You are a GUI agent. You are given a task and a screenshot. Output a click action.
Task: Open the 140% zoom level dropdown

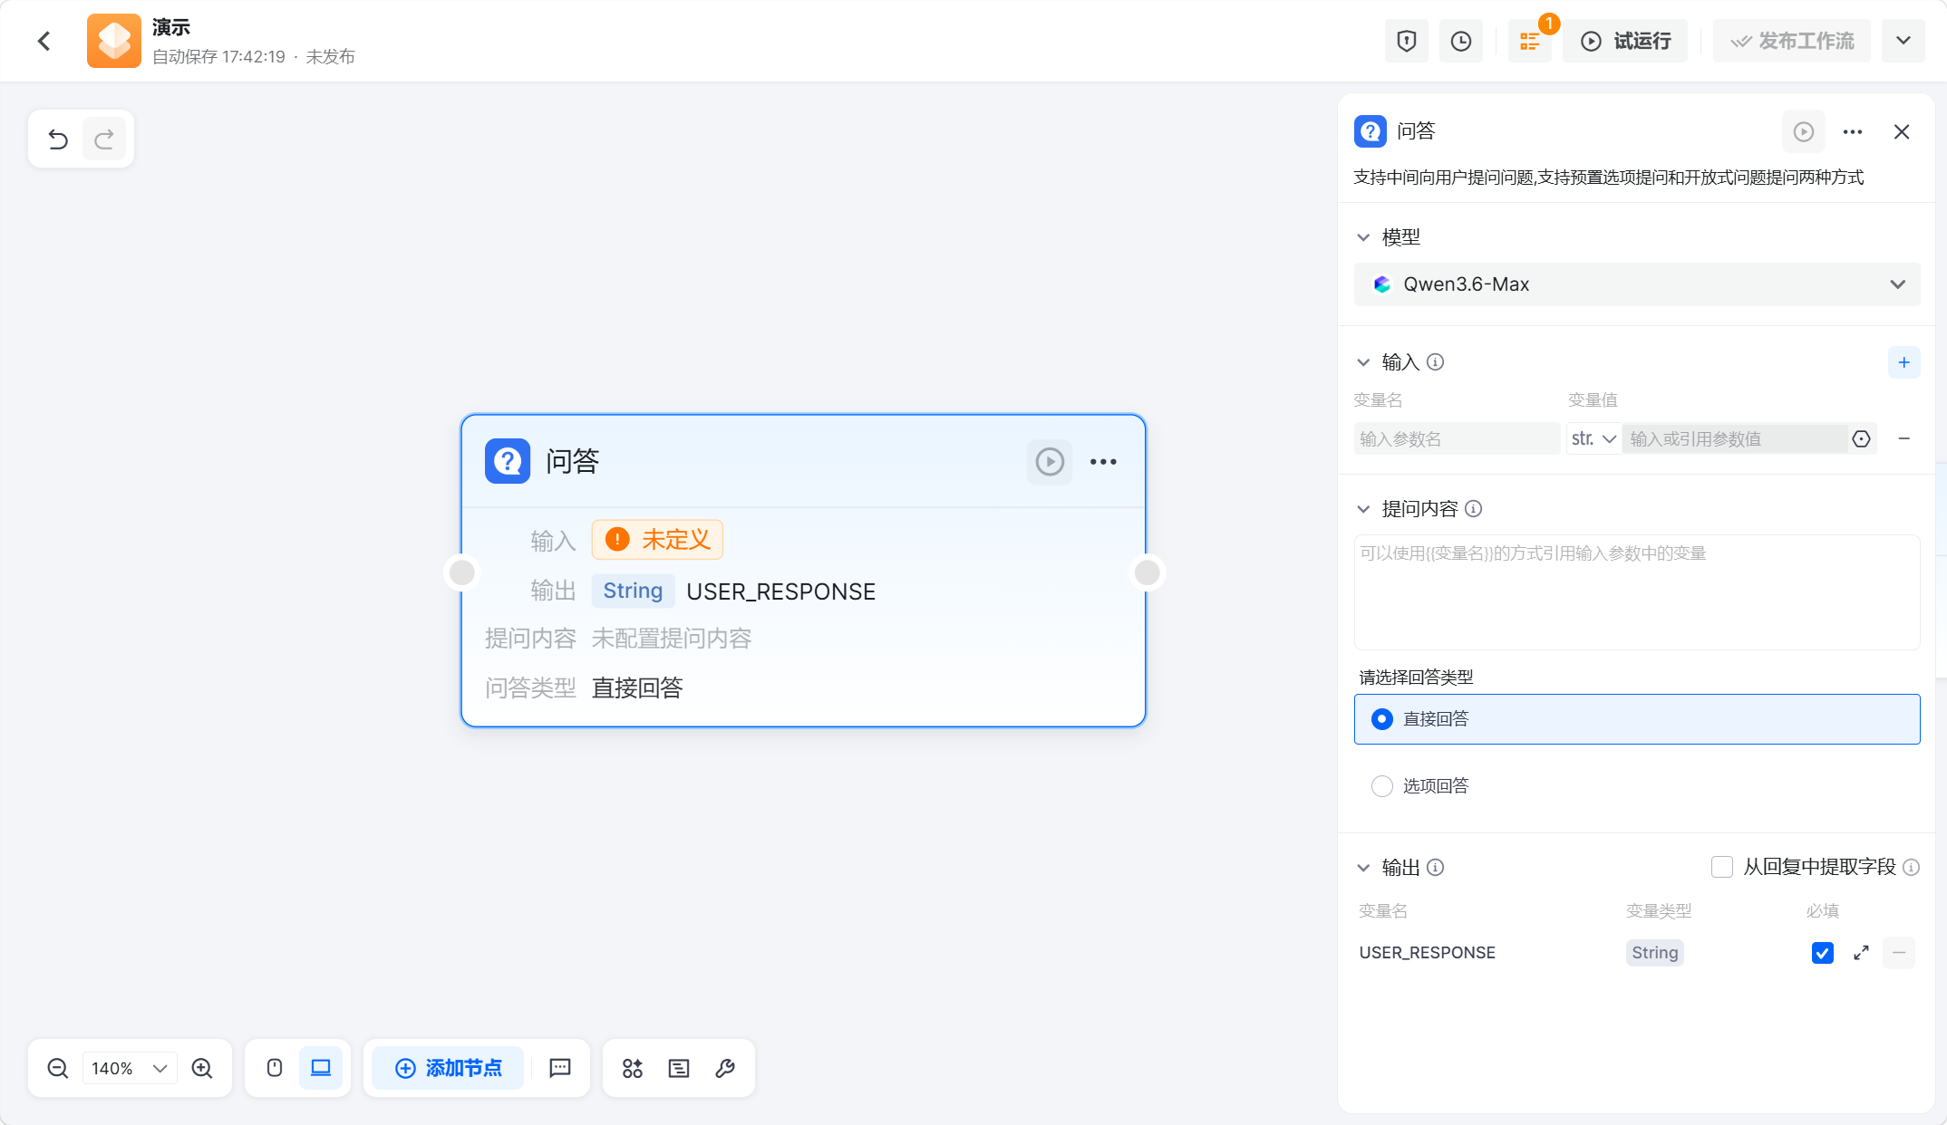[x=130, y=1068]
